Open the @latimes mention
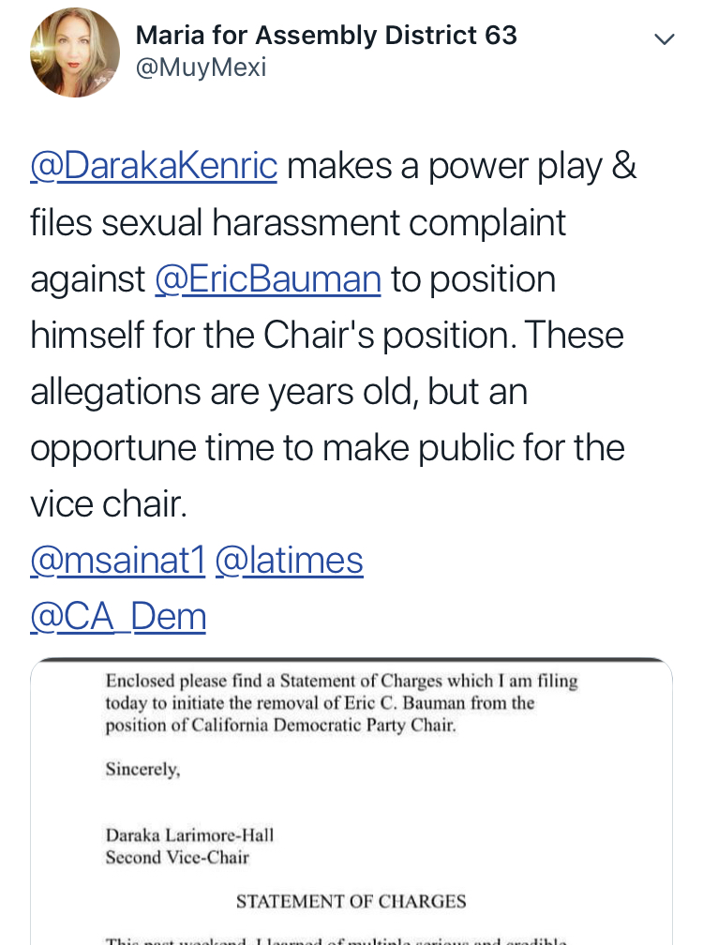This screenshot has width=703, height=945. click(x=289, y=561)
